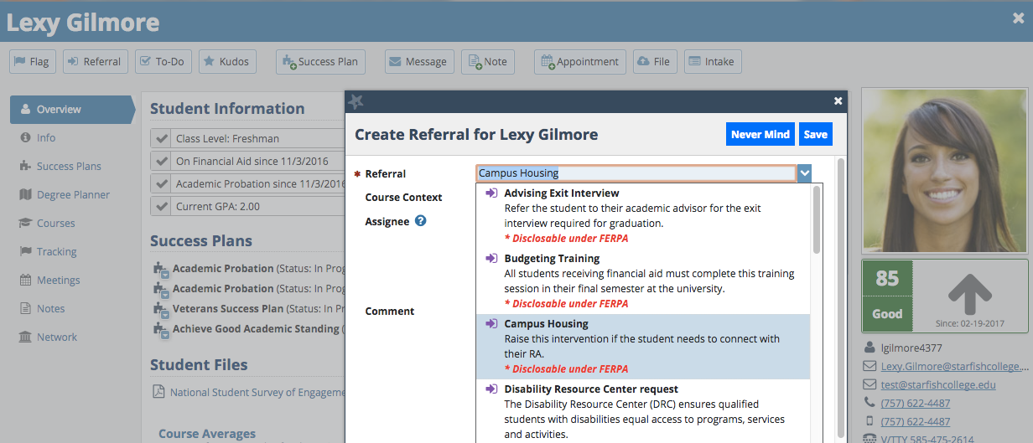Schedule an Appointment from the toolbar
This screenshot has height=443, width=1033.
point(580,61)
